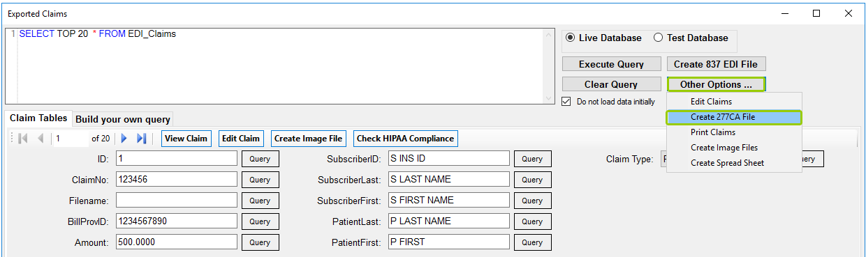Click Query button next to ClaimNo
Screen dimensions: 866x257
tap(260, 180)
